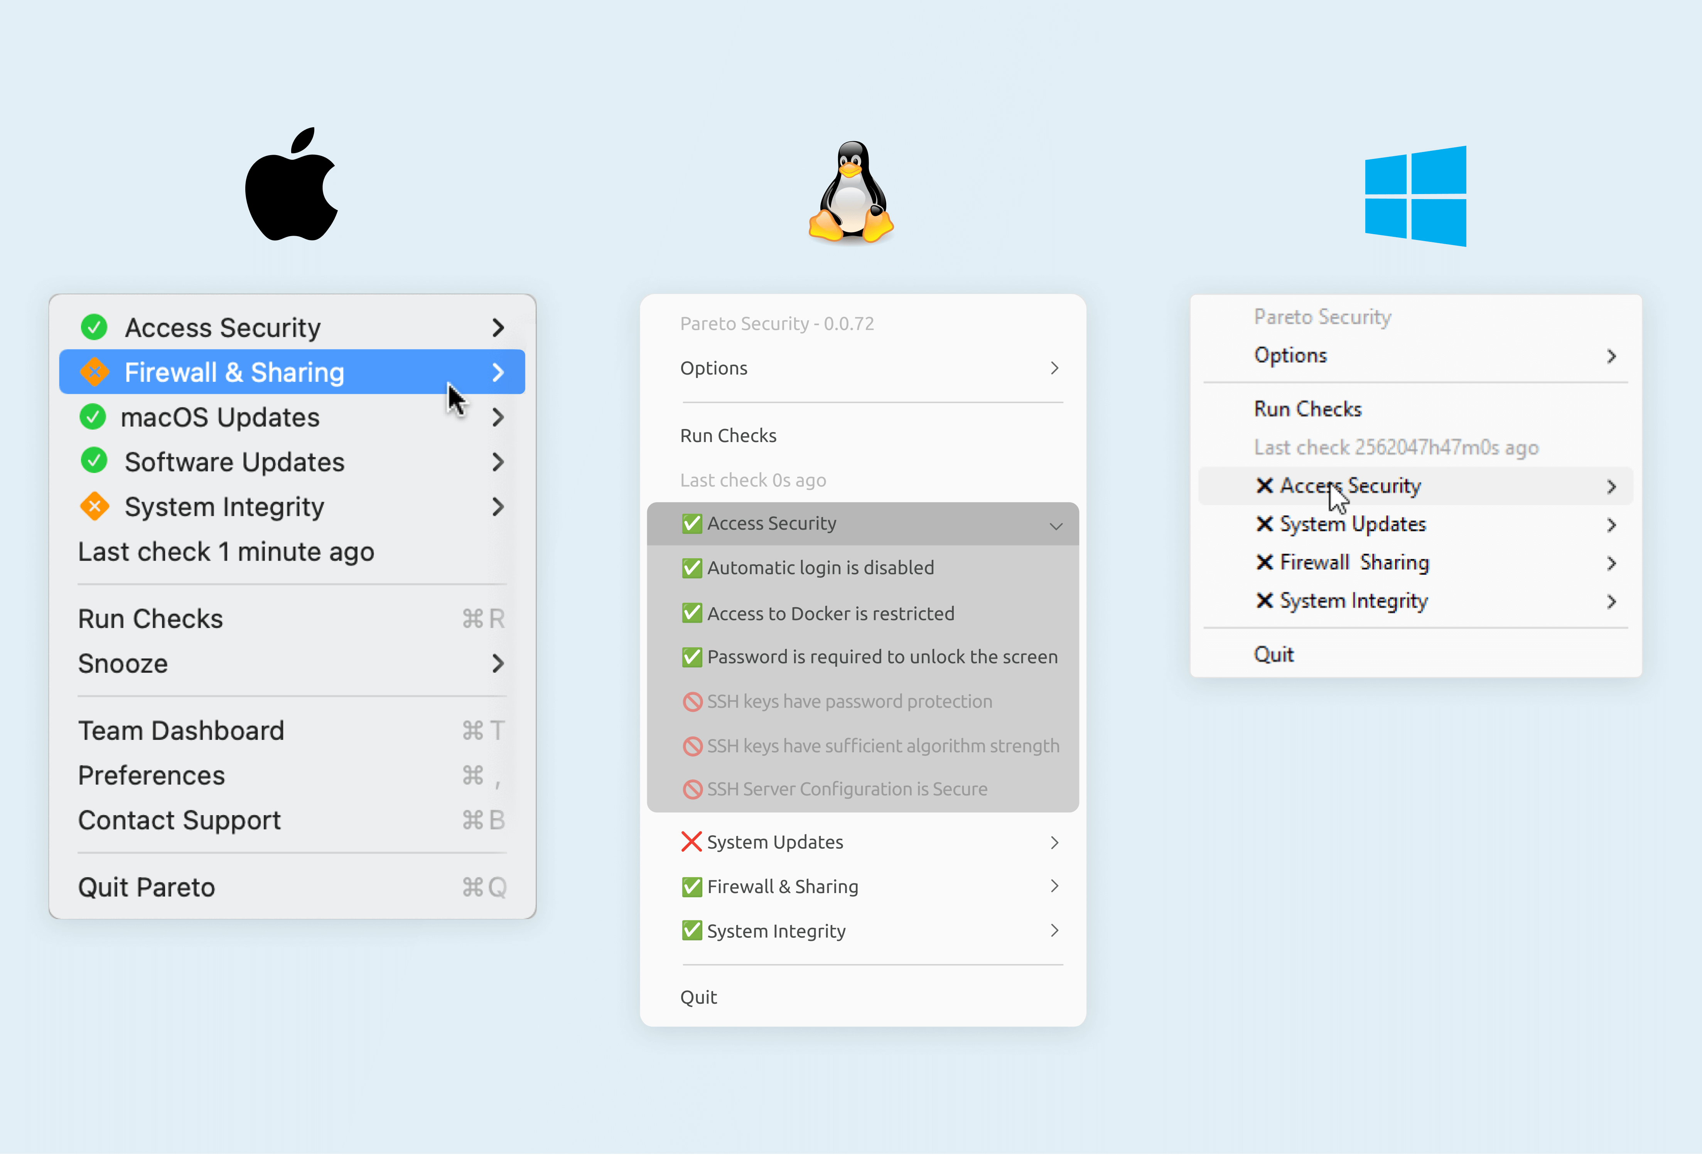Click the text 'Pareto Security - 0.0.72'

pyautogui.click(x=777, y=324)
